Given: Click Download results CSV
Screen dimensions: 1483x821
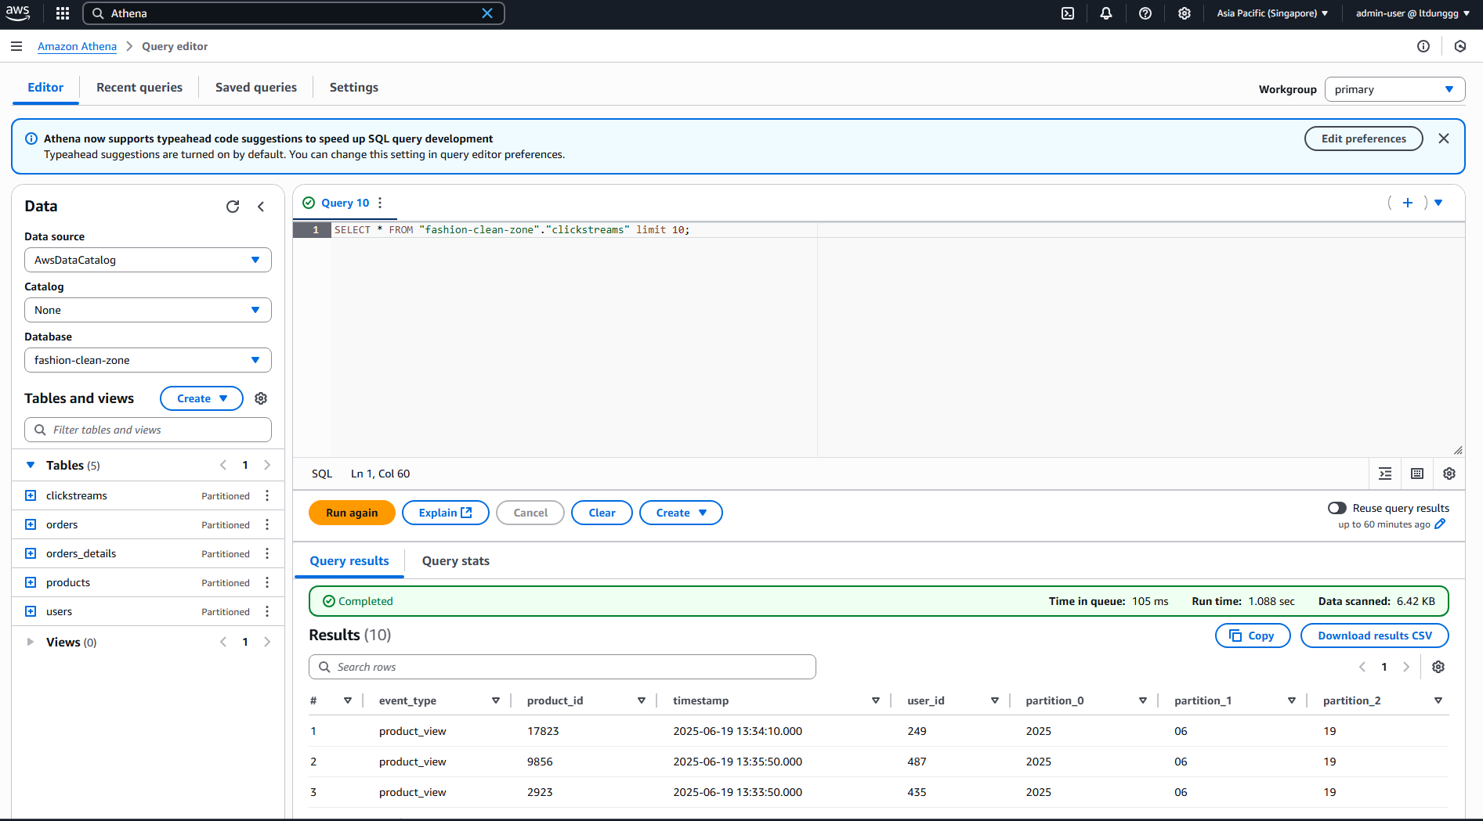Looking at the screenshot, I should (x=1375, y=636).
